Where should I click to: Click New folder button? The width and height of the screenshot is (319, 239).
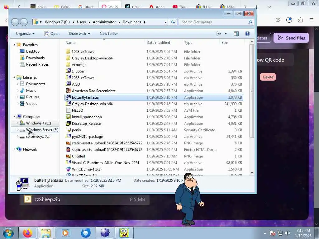[x=109, y=34]
